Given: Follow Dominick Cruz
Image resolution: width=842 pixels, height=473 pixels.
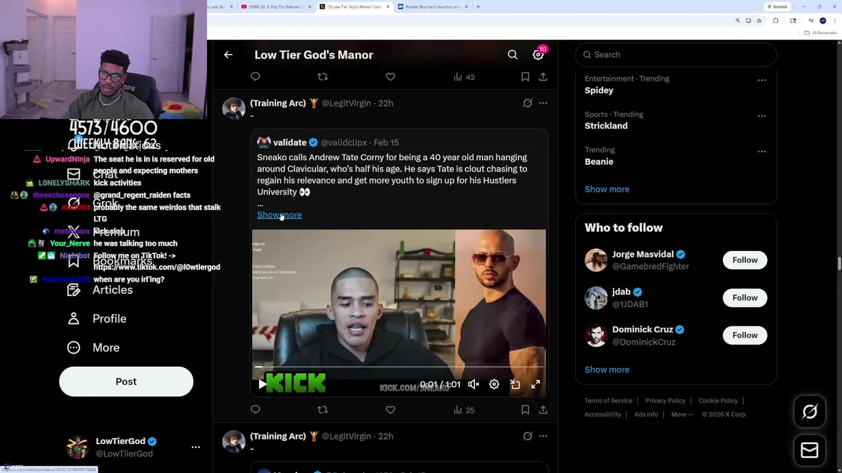Looking at the screenshot, I should click(745, 335).
